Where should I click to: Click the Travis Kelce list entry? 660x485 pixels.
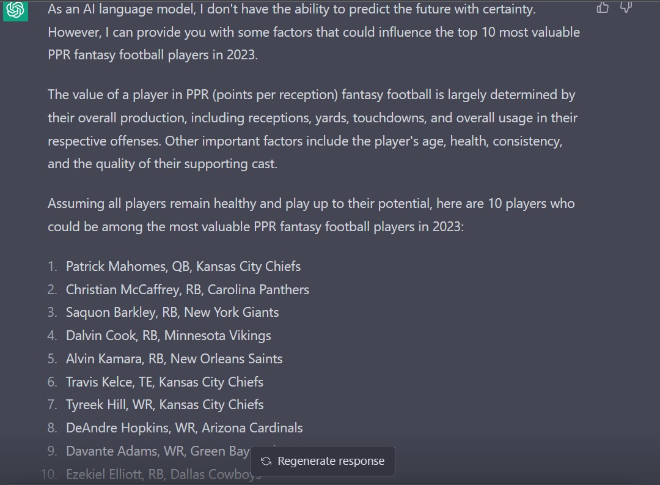tap(164, 382)
